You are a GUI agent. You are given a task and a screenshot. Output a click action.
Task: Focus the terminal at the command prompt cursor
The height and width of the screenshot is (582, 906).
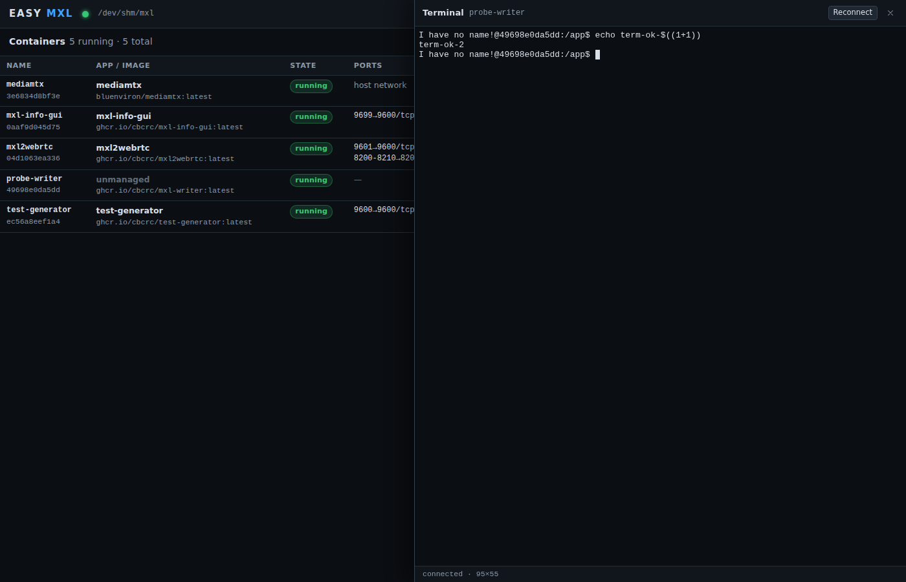click(x=597, y=55)
